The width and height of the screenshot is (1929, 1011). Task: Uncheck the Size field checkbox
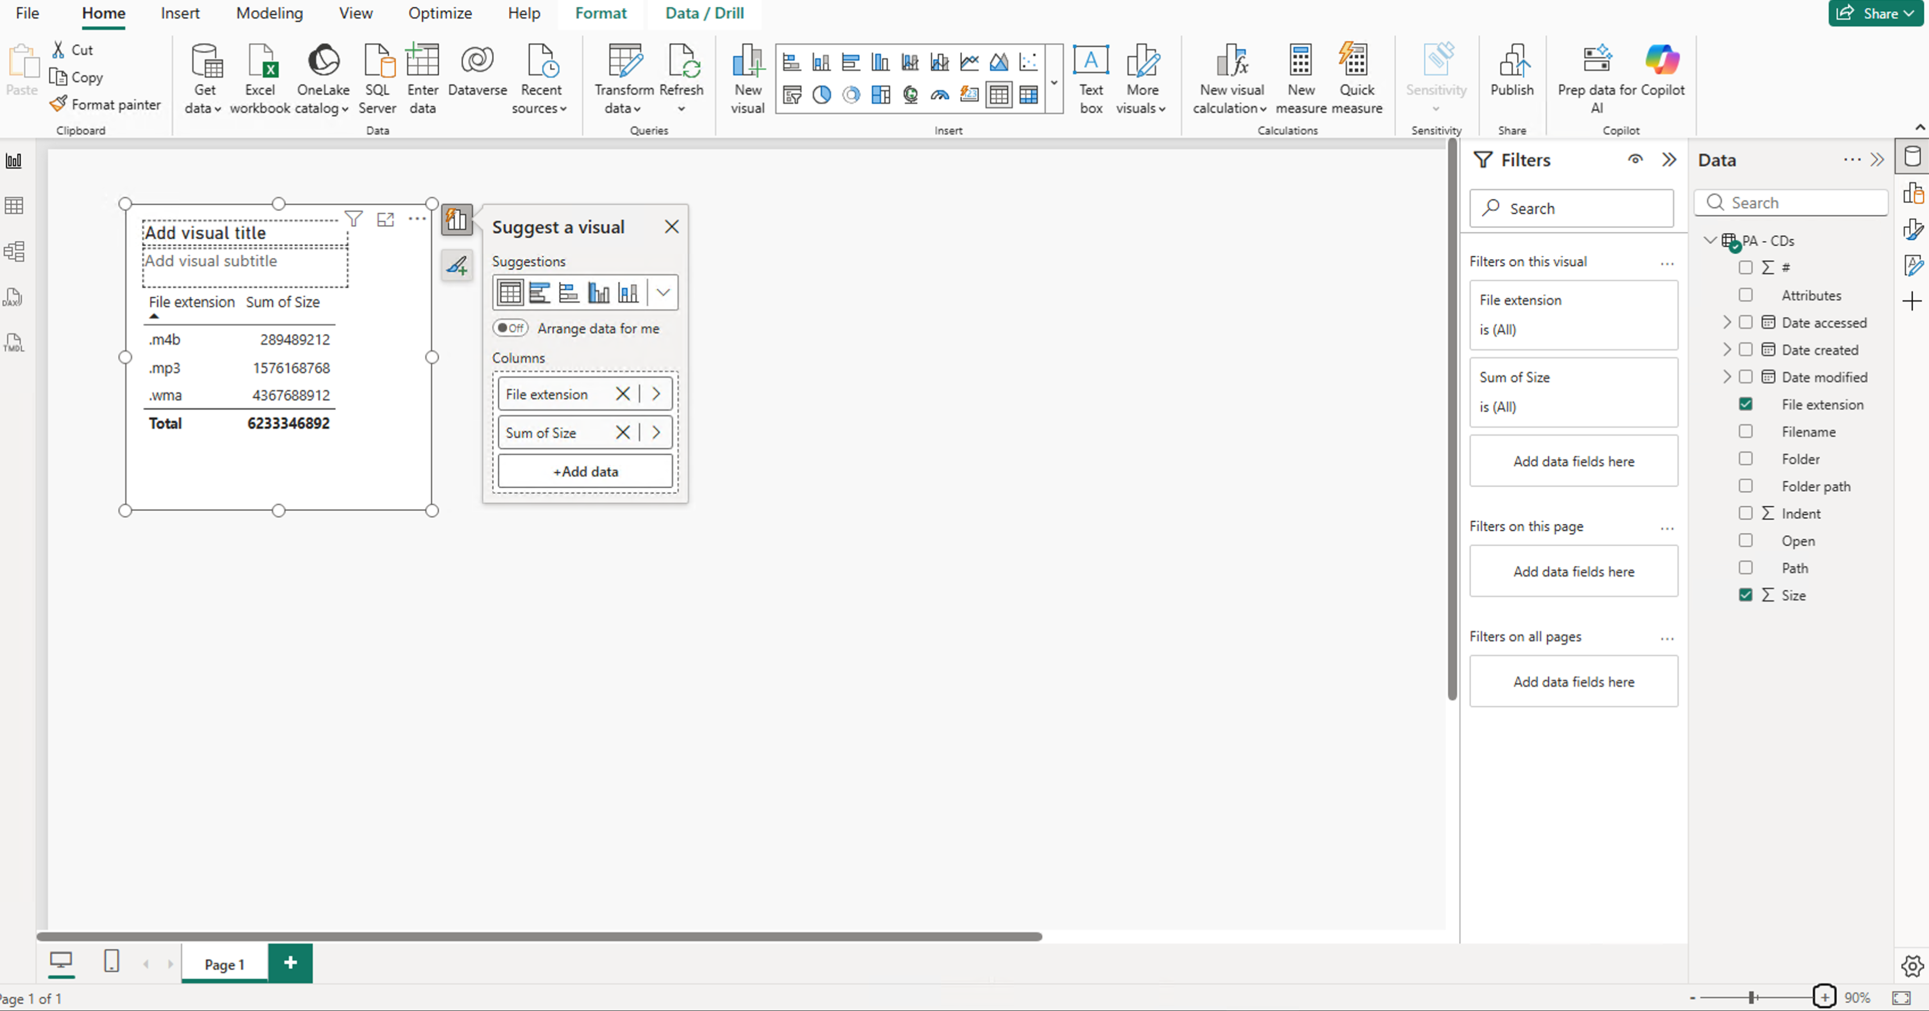1746,595
